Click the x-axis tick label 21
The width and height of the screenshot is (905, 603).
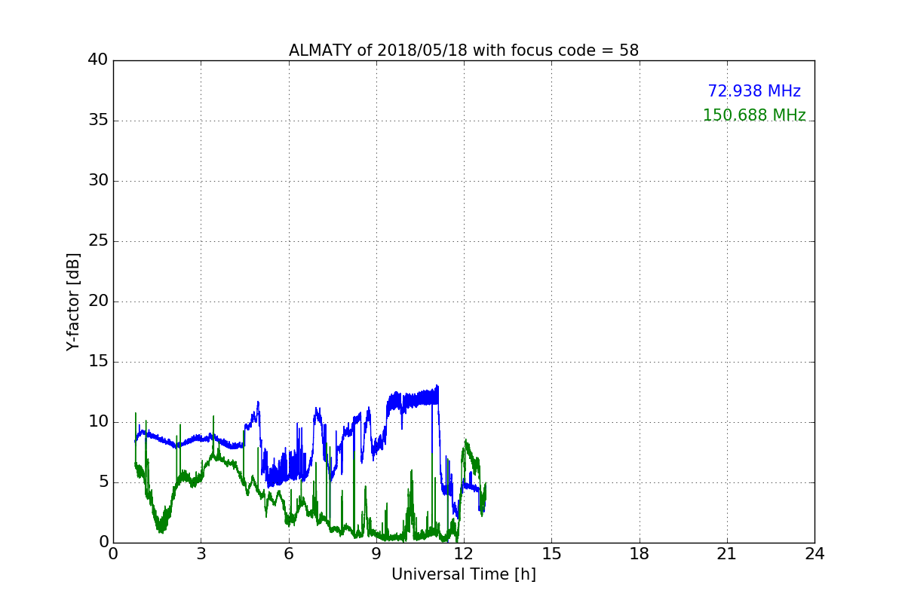[x=727, y=554]
